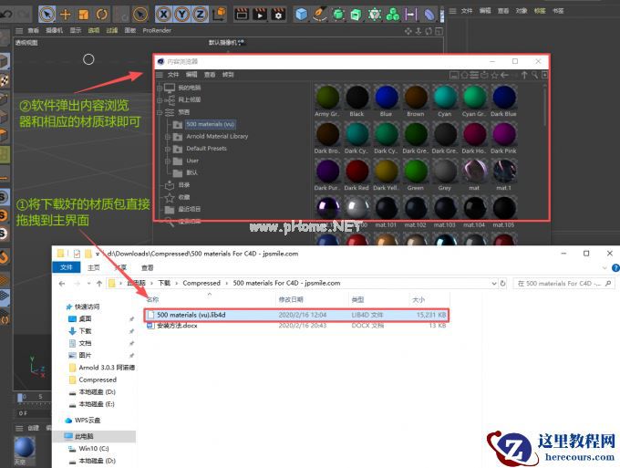This screenshot has width=620, height=468.
Task: Expand 我的电脑 node in content browser
Action: tap(160, 88)
